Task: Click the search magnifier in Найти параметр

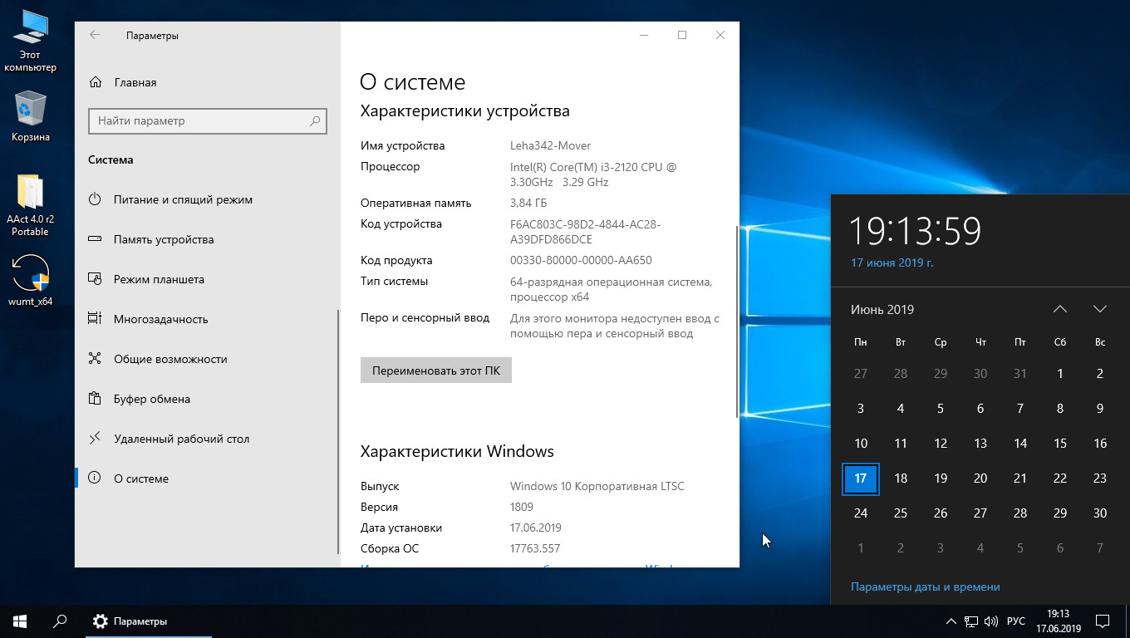Action: point(315,120)
